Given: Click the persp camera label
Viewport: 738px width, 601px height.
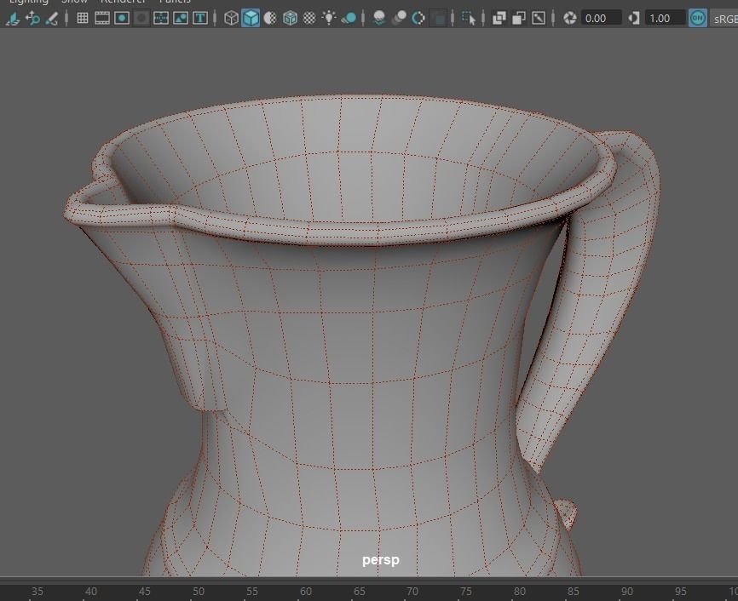Looking at the screenshot, I should point(381,560).
